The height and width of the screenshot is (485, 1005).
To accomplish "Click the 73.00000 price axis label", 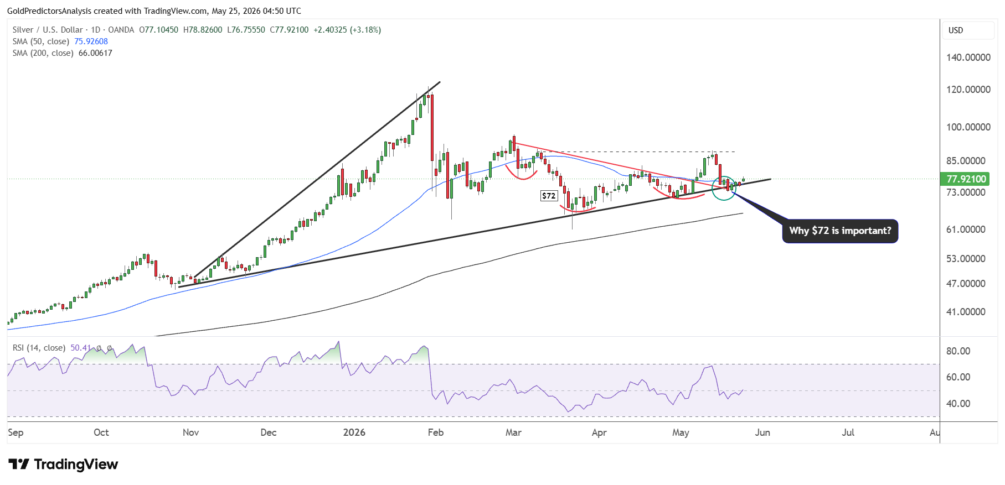I will tap(966, 192).
